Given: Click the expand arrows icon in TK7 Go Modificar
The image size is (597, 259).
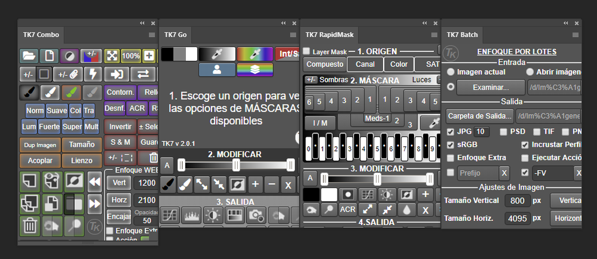Looking at the screenshot, I should click(x=201, y=185).
